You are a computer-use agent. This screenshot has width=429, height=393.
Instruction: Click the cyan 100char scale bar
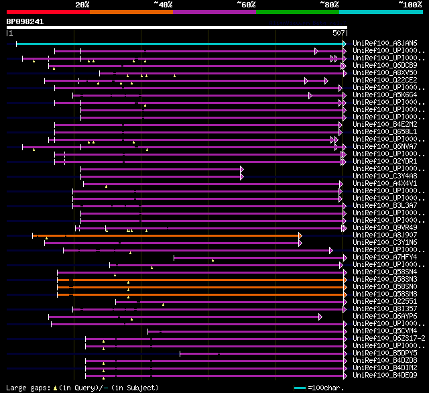(300, 388)
